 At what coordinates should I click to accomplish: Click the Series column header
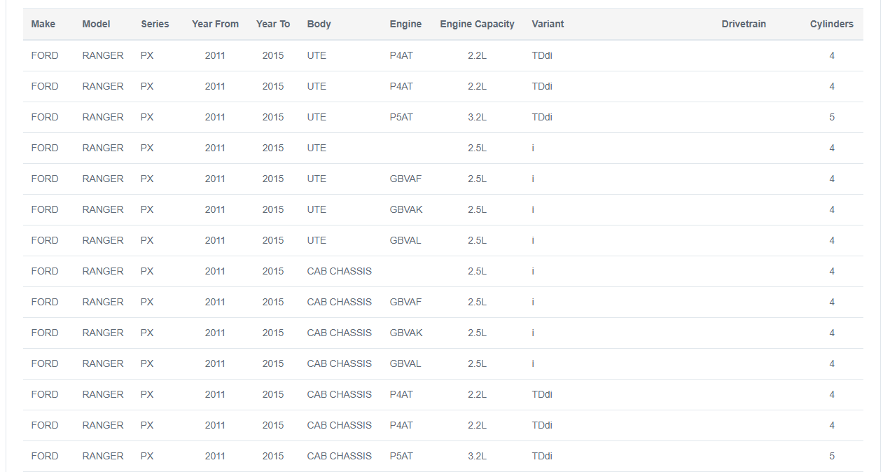tap(155, 24)
